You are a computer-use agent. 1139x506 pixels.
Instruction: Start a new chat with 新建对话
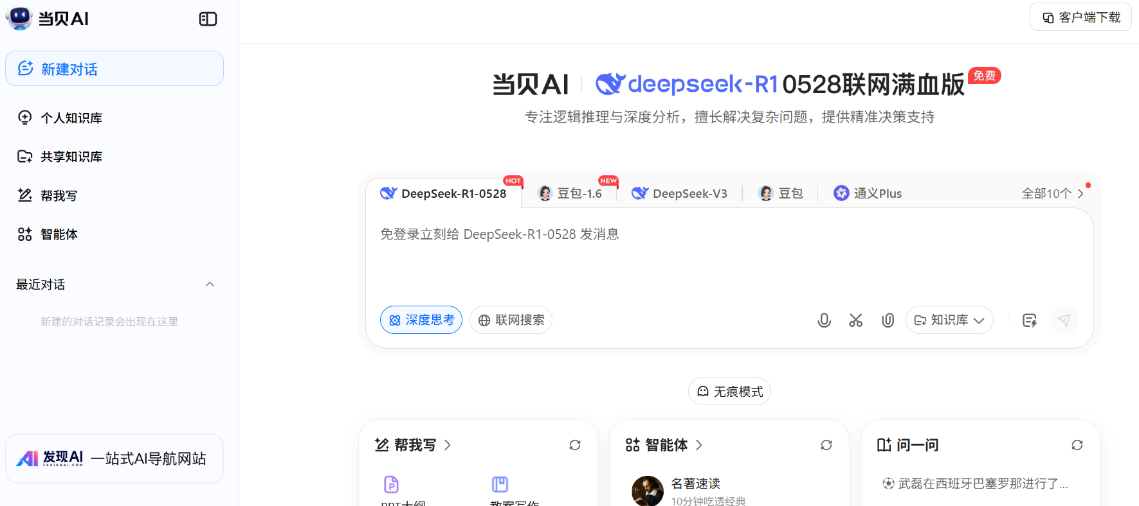[x=114, y=69]
